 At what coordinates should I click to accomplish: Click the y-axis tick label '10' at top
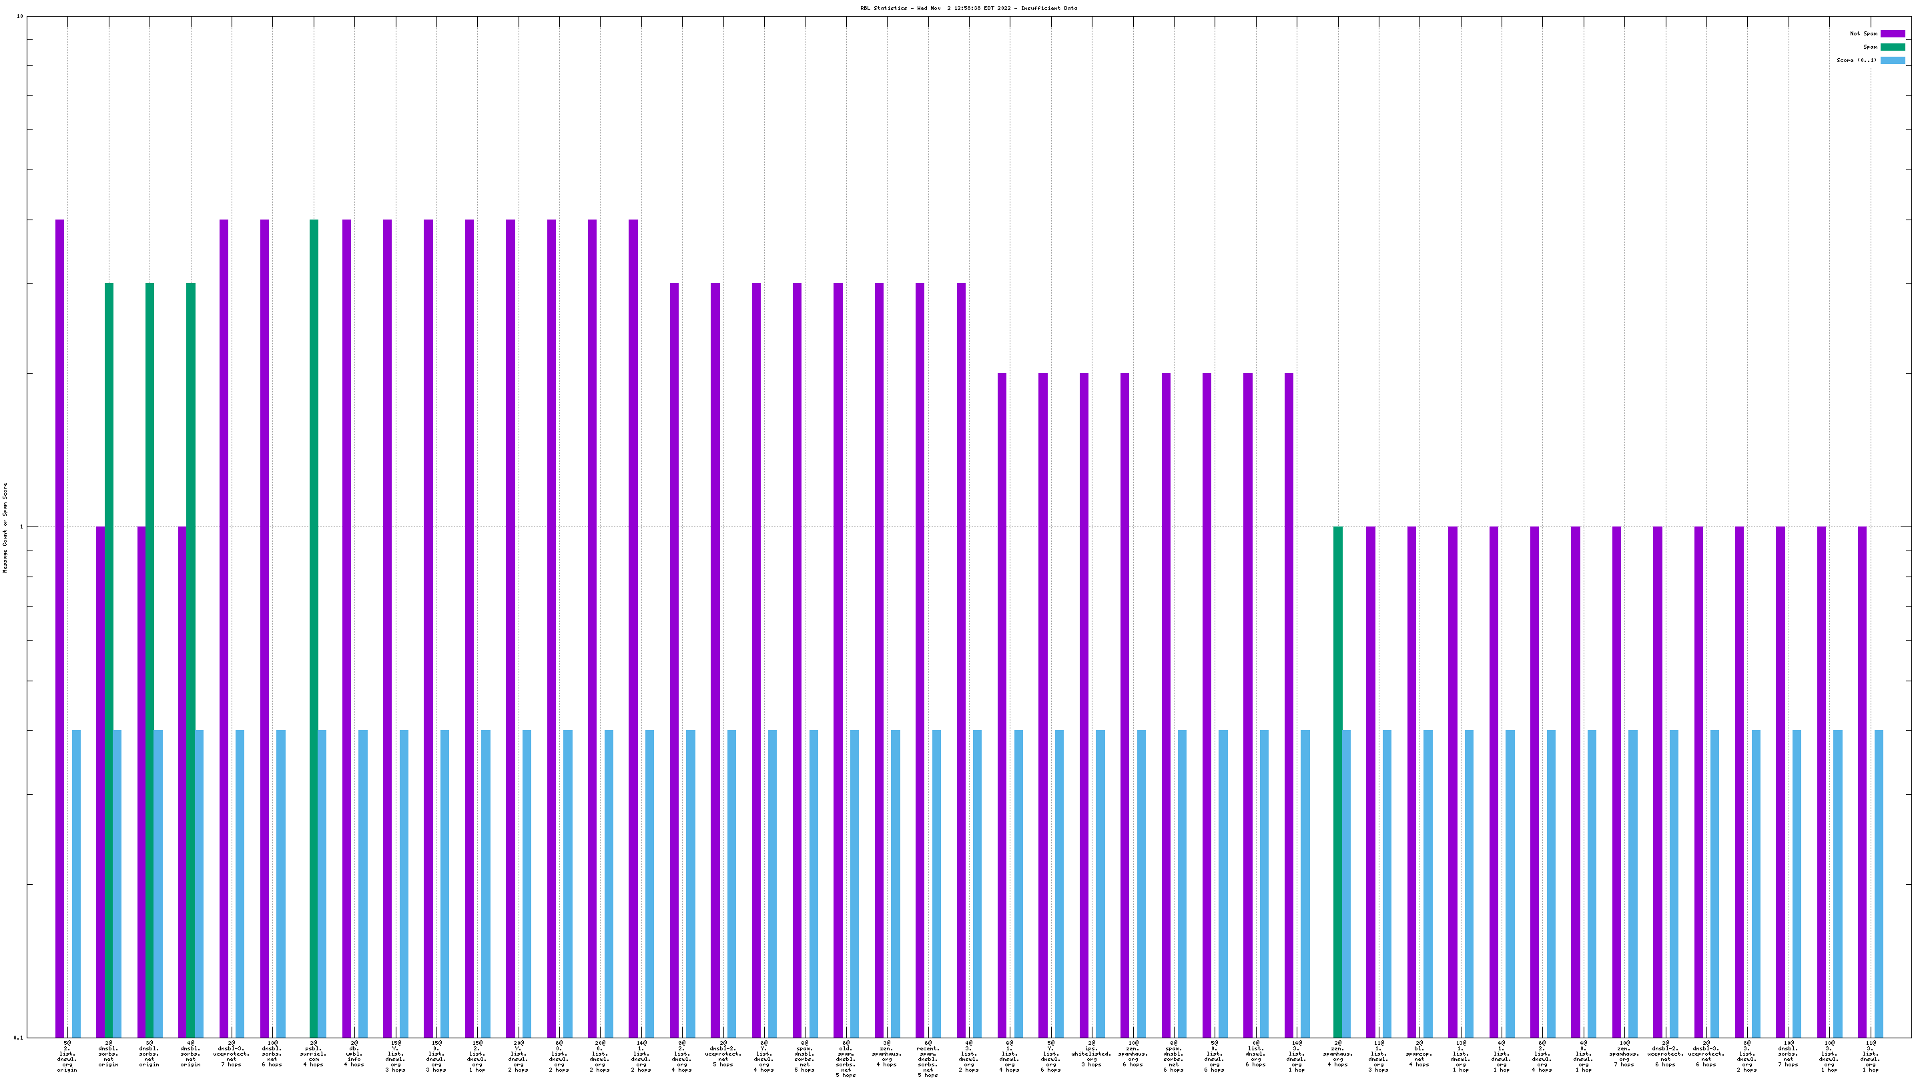[19, 17]
